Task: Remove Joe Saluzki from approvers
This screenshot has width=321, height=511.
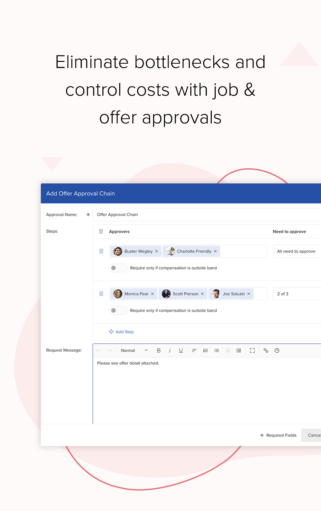Action: [249, 294]
